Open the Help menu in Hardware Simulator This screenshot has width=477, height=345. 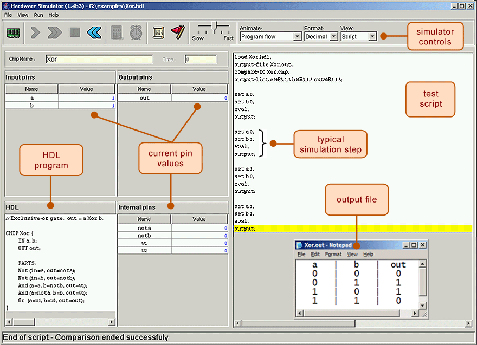54,15
